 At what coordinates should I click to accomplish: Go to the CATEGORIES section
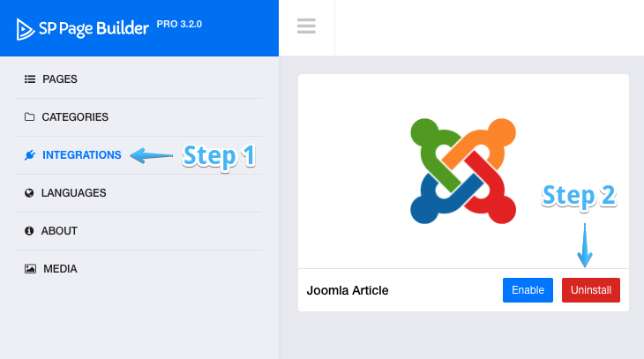click(75, 117)
